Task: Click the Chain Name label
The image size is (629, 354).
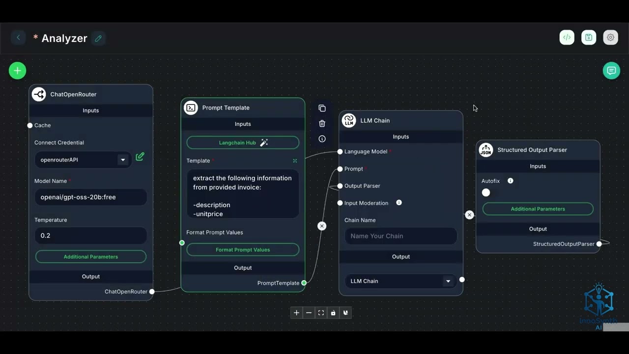Action: (360, 220)
